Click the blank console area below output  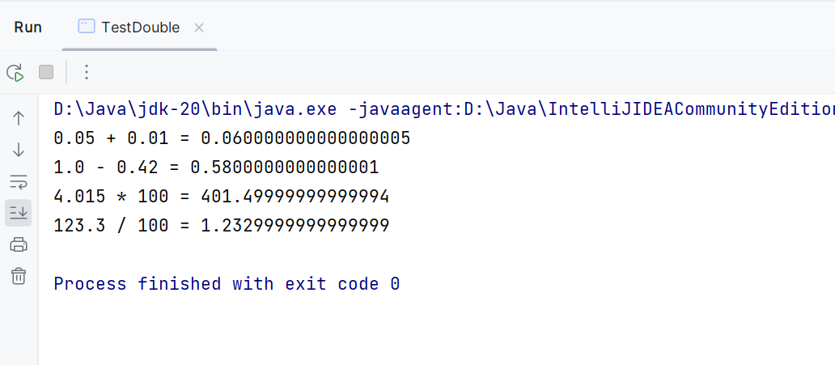(405, 332)
